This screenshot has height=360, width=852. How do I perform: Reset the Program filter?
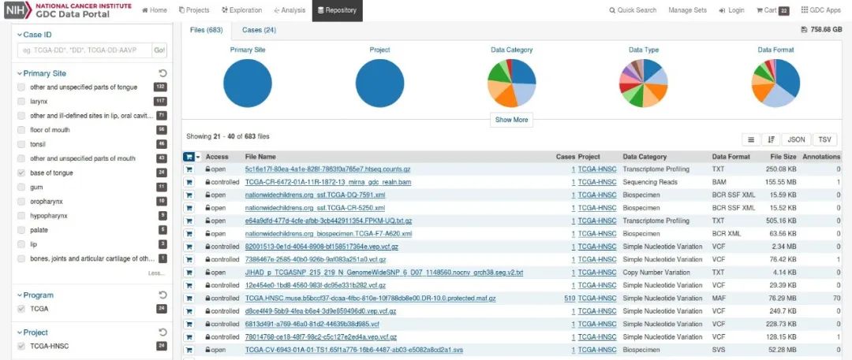click(x=163, y=295)
